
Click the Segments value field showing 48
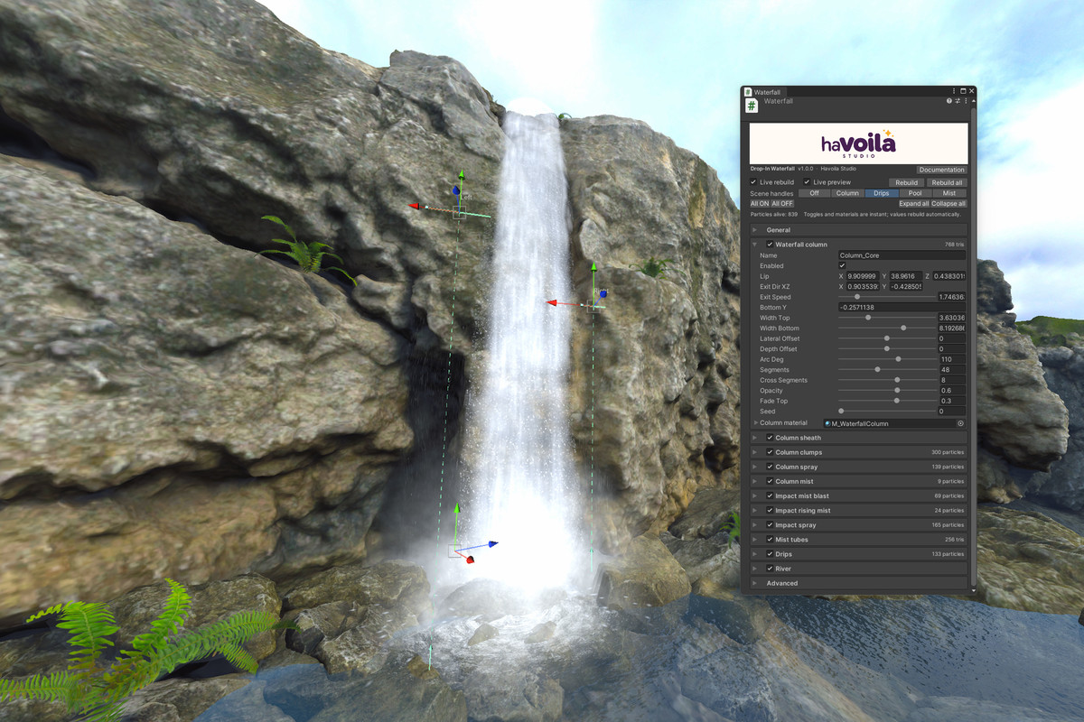pyautogui.click(x=952, y=370)
